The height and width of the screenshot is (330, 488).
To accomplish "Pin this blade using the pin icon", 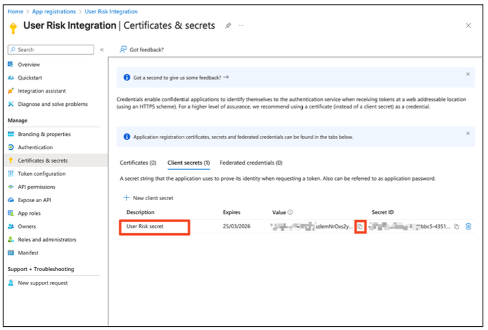I will (228, 25).
